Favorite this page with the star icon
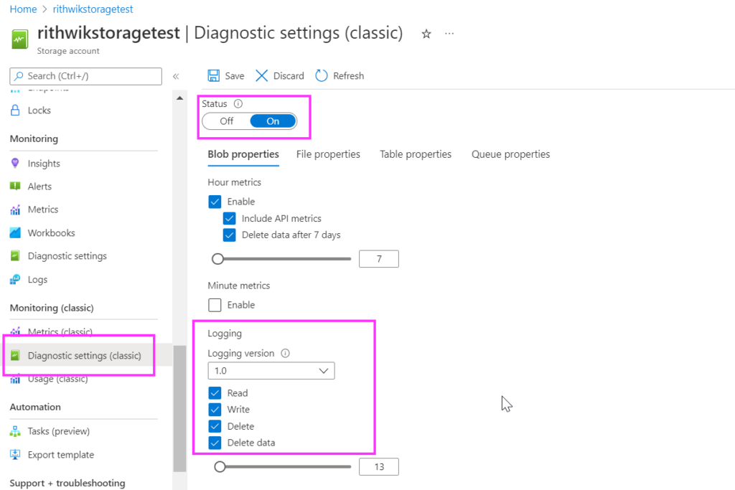 426,34
